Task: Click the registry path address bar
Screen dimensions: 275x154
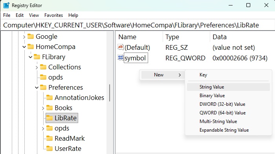Action: pos(137,25)
